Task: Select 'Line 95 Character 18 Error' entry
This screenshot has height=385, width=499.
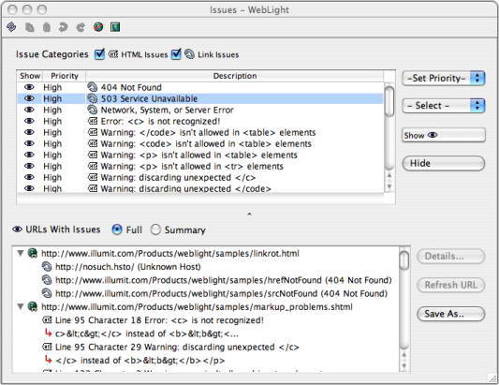Action: click(159, 320)
